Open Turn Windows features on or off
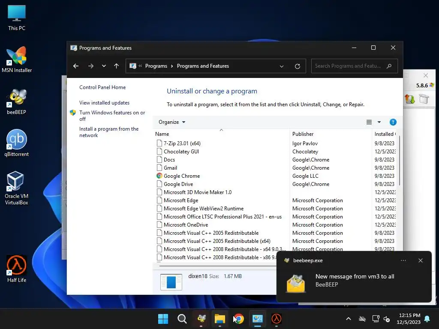Image resolution: width=439 pixels, height=329 pixels. [x=112, y=116]
